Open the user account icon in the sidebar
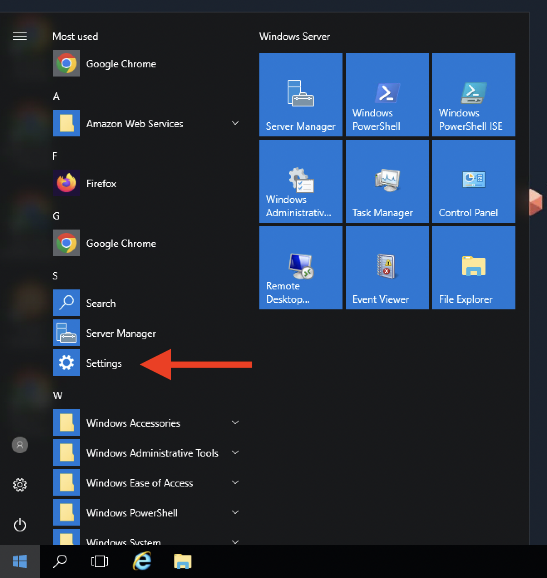 tap(20, 445)
